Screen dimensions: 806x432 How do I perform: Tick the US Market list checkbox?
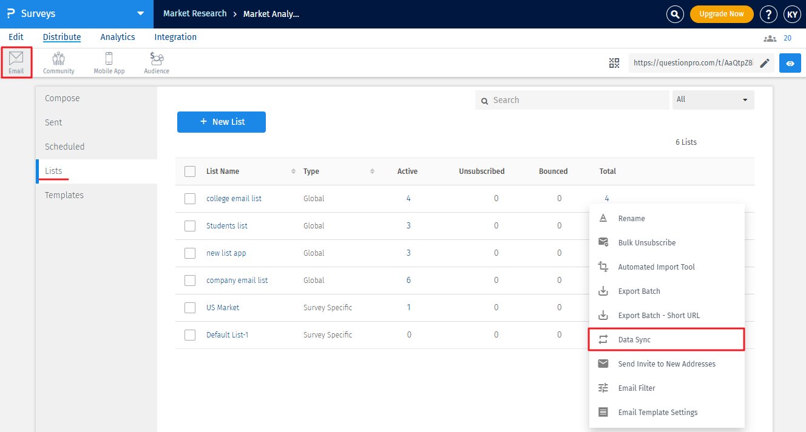click(190, 308)
